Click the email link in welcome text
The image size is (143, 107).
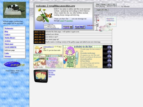tap(62, 21)
